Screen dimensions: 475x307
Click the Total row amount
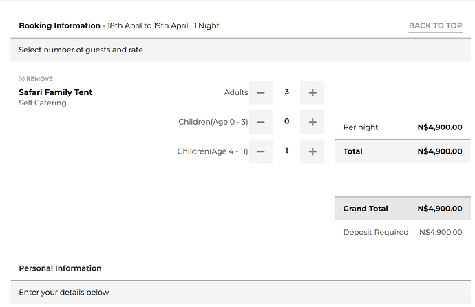click(440, 151)
